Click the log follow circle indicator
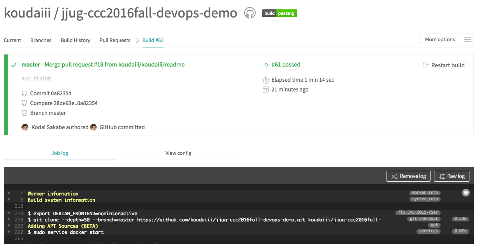 click(x=466, y=193)
